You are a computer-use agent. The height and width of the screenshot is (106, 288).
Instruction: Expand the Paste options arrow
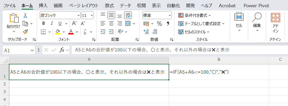(x=14, y=32)
